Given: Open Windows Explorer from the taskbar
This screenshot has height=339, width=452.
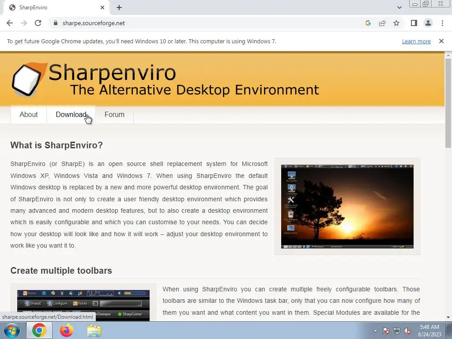Looking at the screenshot, I should 94,331.
